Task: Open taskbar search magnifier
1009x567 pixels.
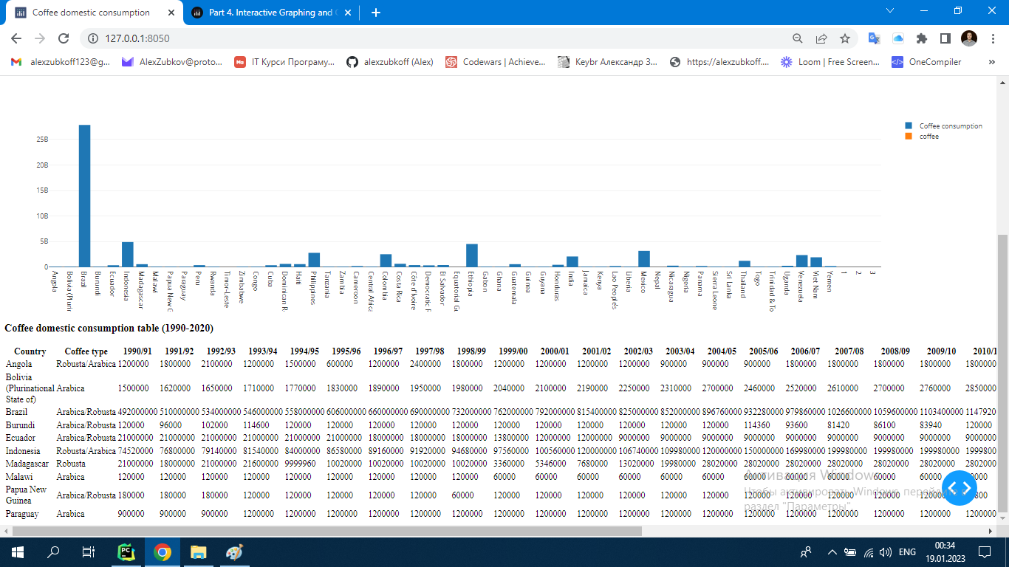Action: pyautogui.click(x=53, y=551)
